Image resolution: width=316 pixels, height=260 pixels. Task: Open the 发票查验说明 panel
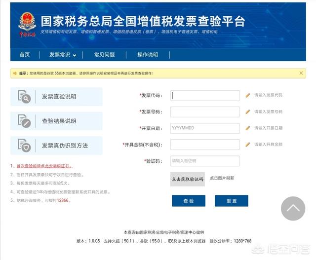pyautogui.click(x=56, y=97)
